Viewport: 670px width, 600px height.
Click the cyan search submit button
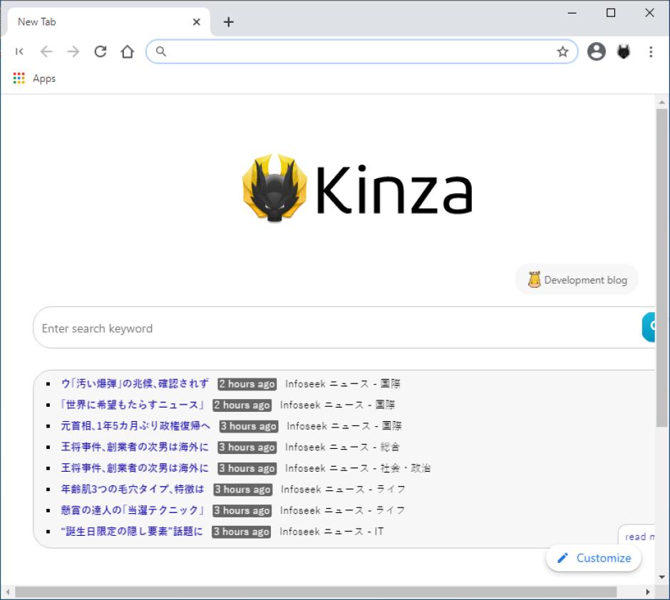click(x=649, y=327)
